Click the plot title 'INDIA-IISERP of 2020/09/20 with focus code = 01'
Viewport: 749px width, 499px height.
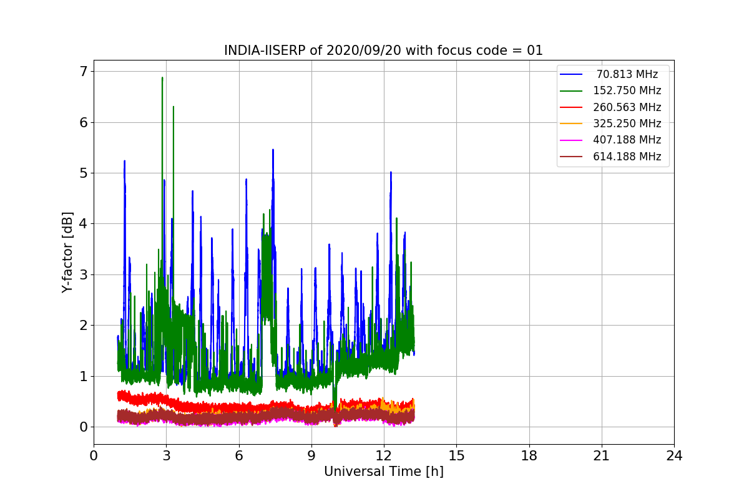(383, 51)
